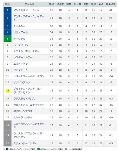This screenshot has width=119, height=151.
Task: Click the トテナム・ホットスパー link
Action: coord(26,51)
